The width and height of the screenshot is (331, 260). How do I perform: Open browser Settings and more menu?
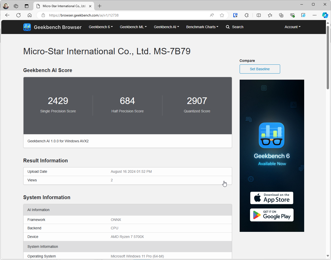[x=315, y=15]
